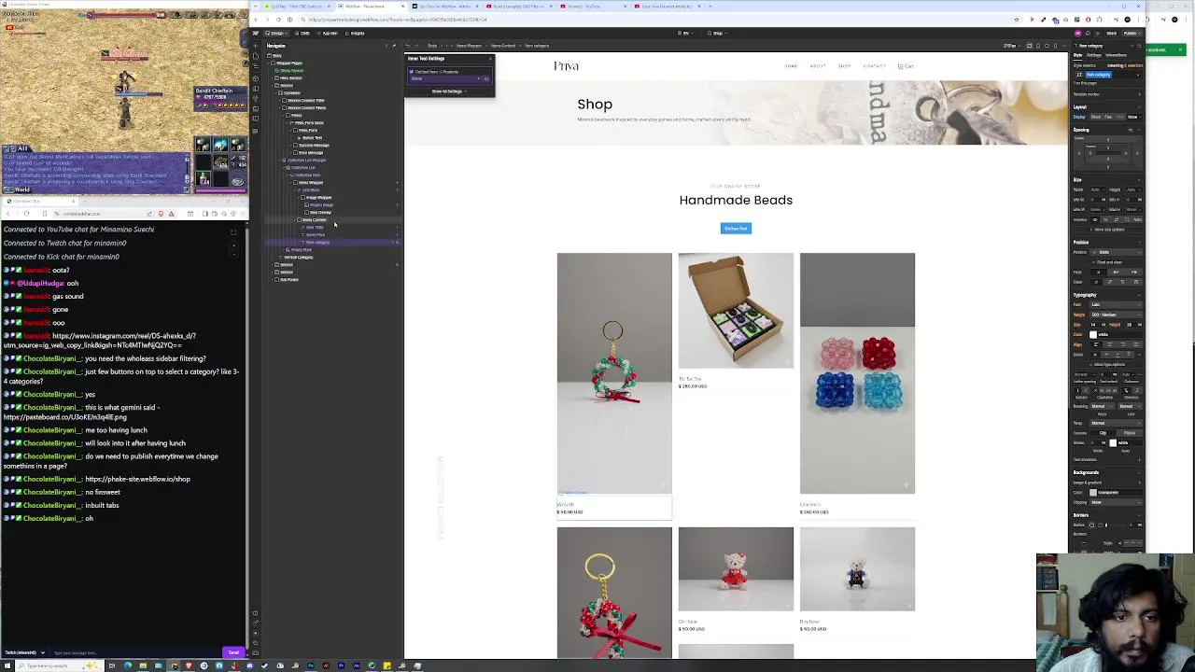Set float to none X option

(1098, 273)
